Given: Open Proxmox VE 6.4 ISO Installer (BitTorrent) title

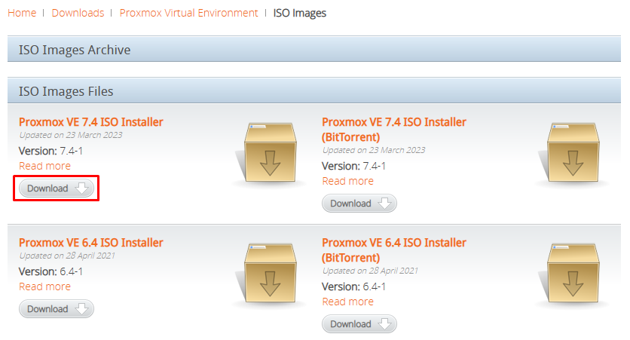Looking at the screenshot, I should click(393, 250).
